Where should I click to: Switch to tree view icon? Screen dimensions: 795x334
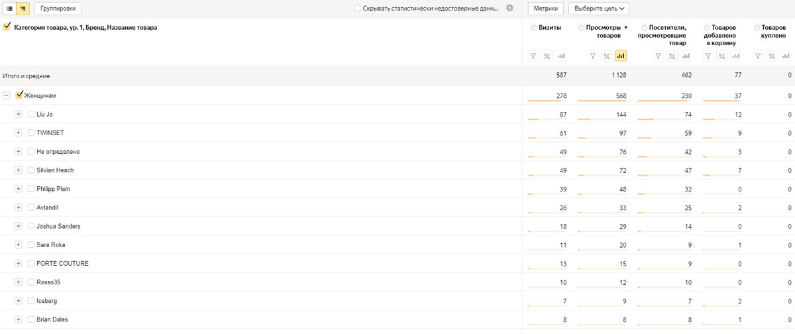click(x=23, y=9)
